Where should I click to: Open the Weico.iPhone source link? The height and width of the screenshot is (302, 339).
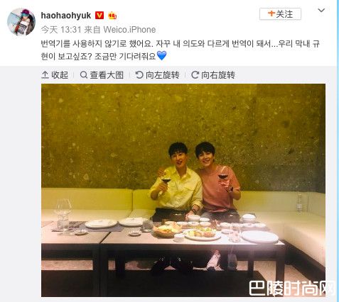129,30
